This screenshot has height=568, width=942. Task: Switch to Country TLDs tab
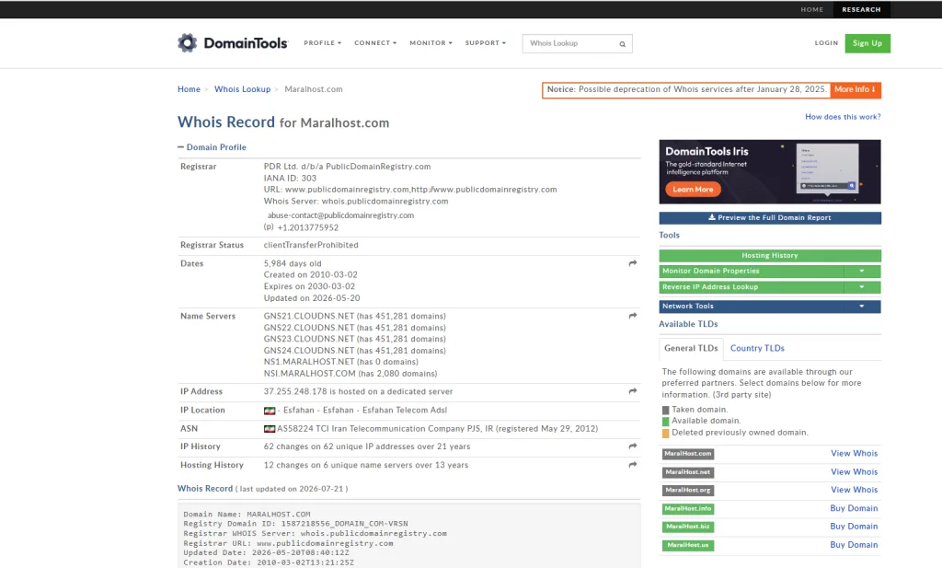(x=757, y=348)
